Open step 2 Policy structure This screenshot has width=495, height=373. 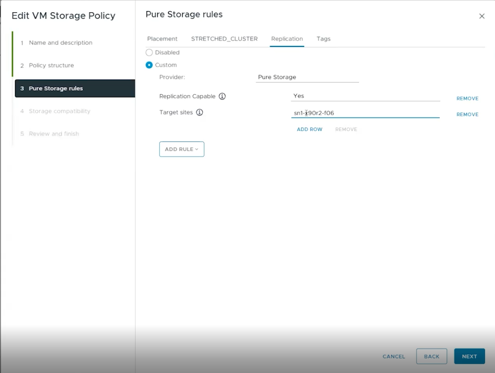coord(51,65)
